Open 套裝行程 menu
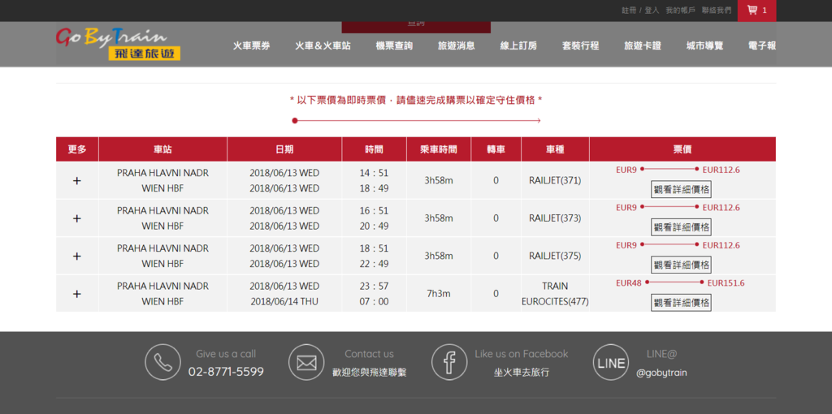This screenshot has width=832, height=414. 580,45
